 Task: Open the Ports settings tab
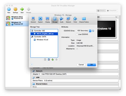75,20
